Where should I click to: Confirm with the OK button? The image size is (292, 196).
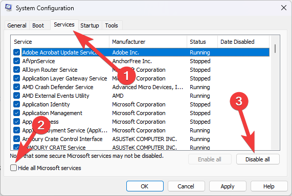[145, 186]
